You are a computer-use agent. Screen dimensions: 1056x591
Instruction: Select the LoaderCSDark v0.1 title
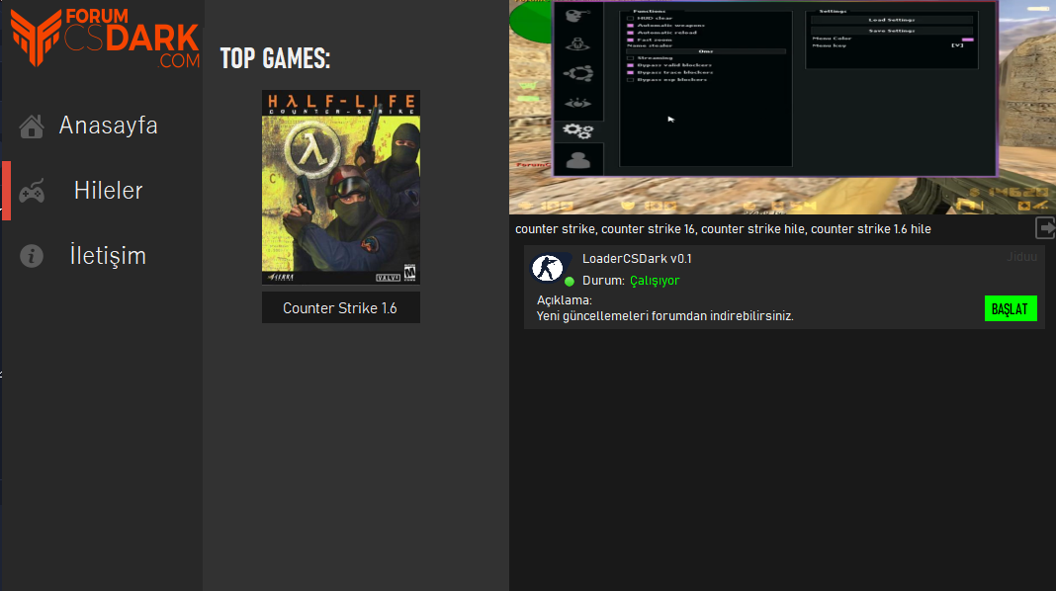637,259
